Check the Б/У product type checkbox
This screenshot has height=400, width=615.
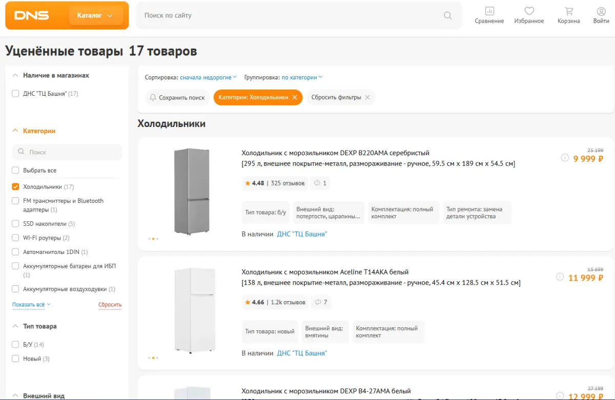[x=15, y=344]
